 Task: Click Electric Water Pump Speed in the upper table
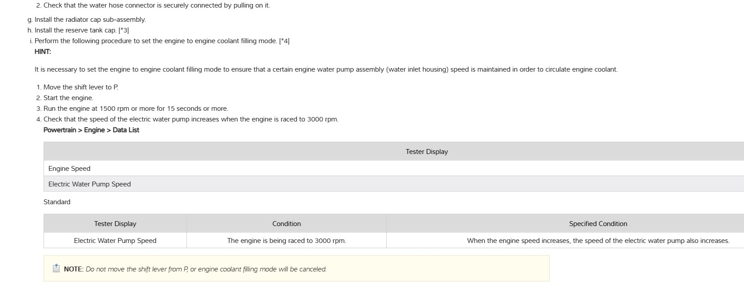pos(89,184)
